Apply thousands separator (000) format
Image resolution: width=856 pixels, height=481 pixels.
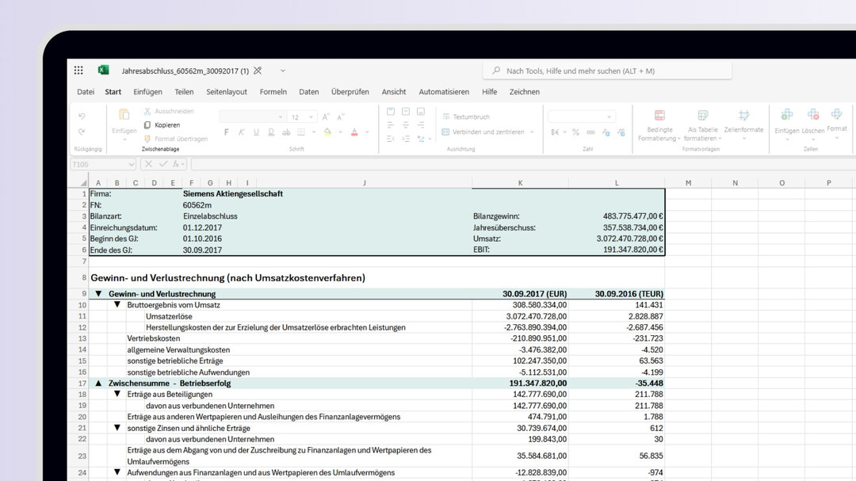(590, 132)
